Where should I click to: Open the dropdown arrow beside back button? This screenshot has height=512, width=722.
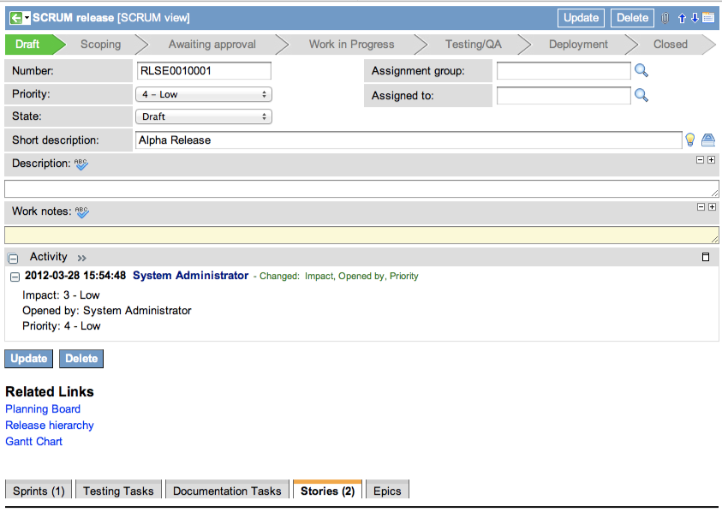point(27,18)
